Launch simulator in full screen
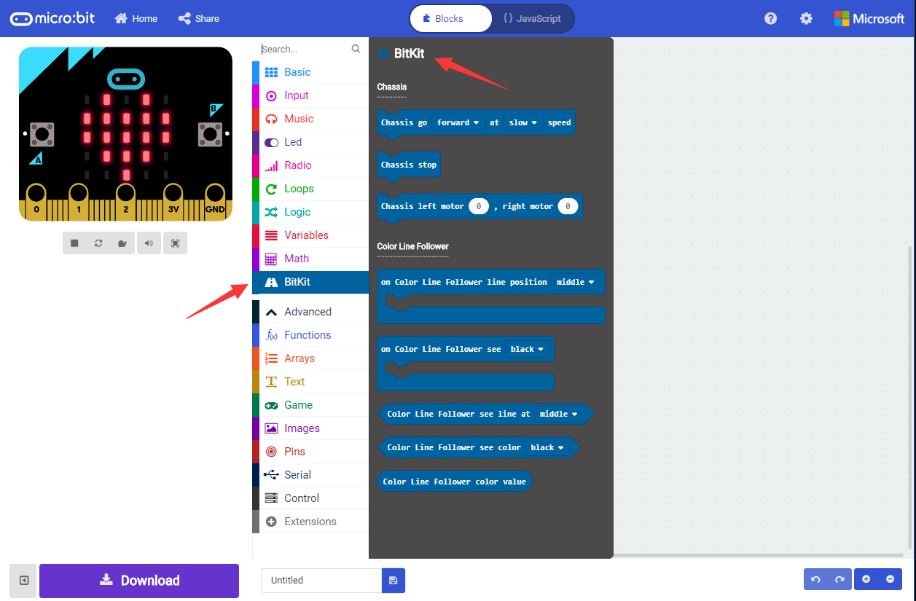916x601 pixels. click(175, 243)
